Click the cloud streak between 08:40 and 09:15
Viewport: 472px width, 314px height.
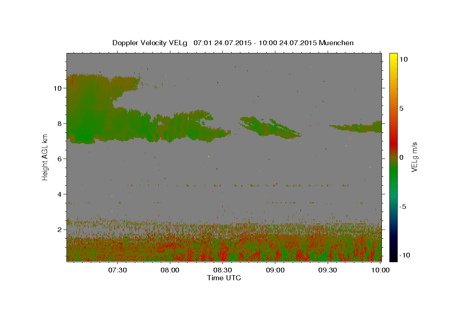271,127
